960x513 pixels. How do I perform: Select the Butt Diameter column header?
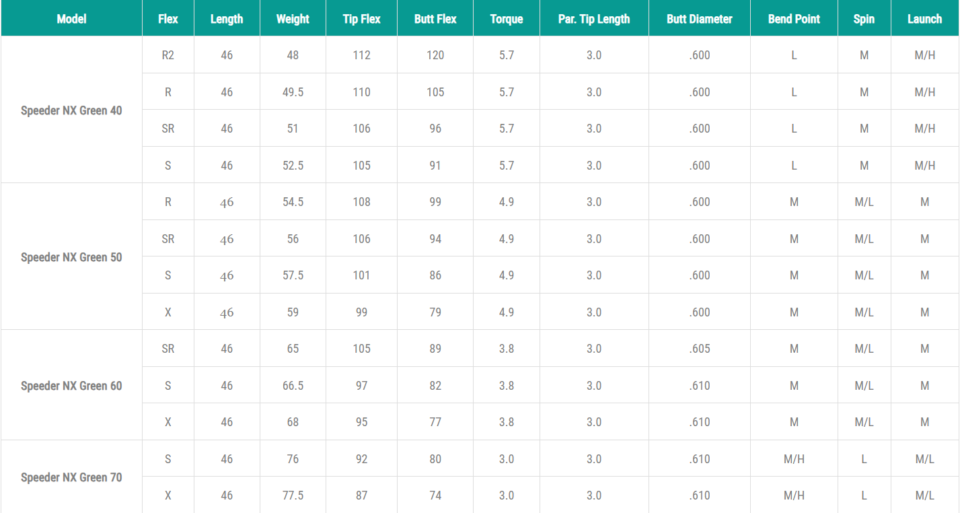point(699,19)
